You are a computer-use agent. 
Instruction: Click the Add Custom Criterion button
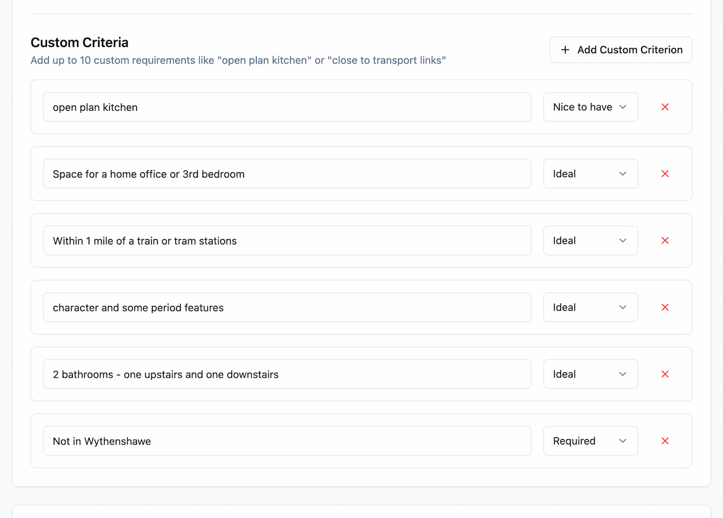[x=621, y=50]
